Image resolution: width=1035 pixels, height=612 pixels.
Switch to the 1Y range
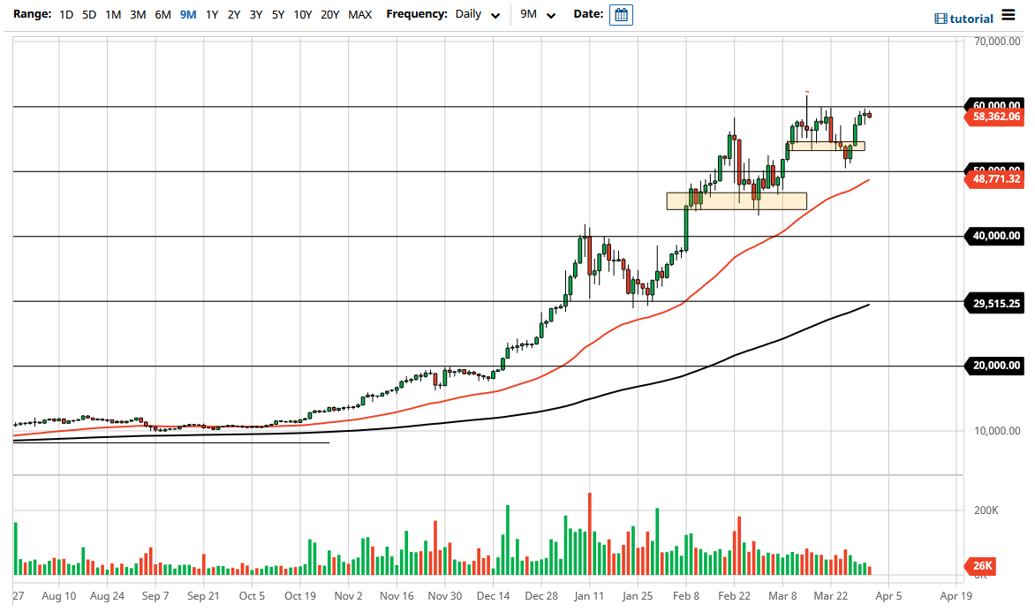(x=211, y=14)
